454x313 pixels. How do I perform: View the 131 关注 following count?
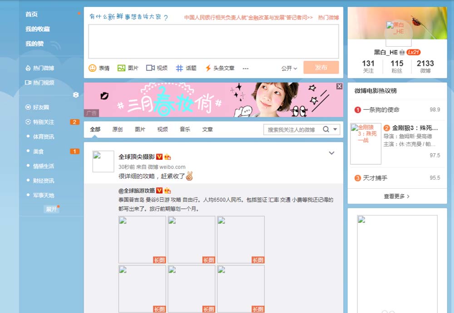click(368, 67)
